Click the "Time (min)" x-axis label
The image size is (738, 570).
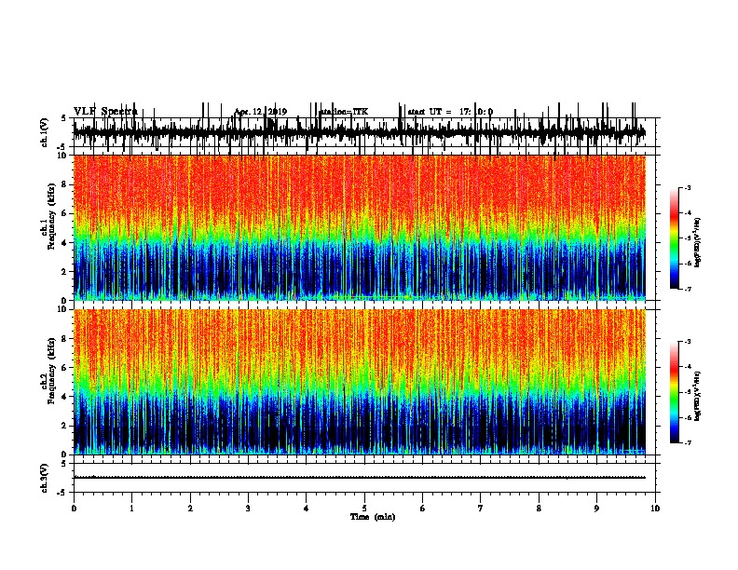coord(373,517)
